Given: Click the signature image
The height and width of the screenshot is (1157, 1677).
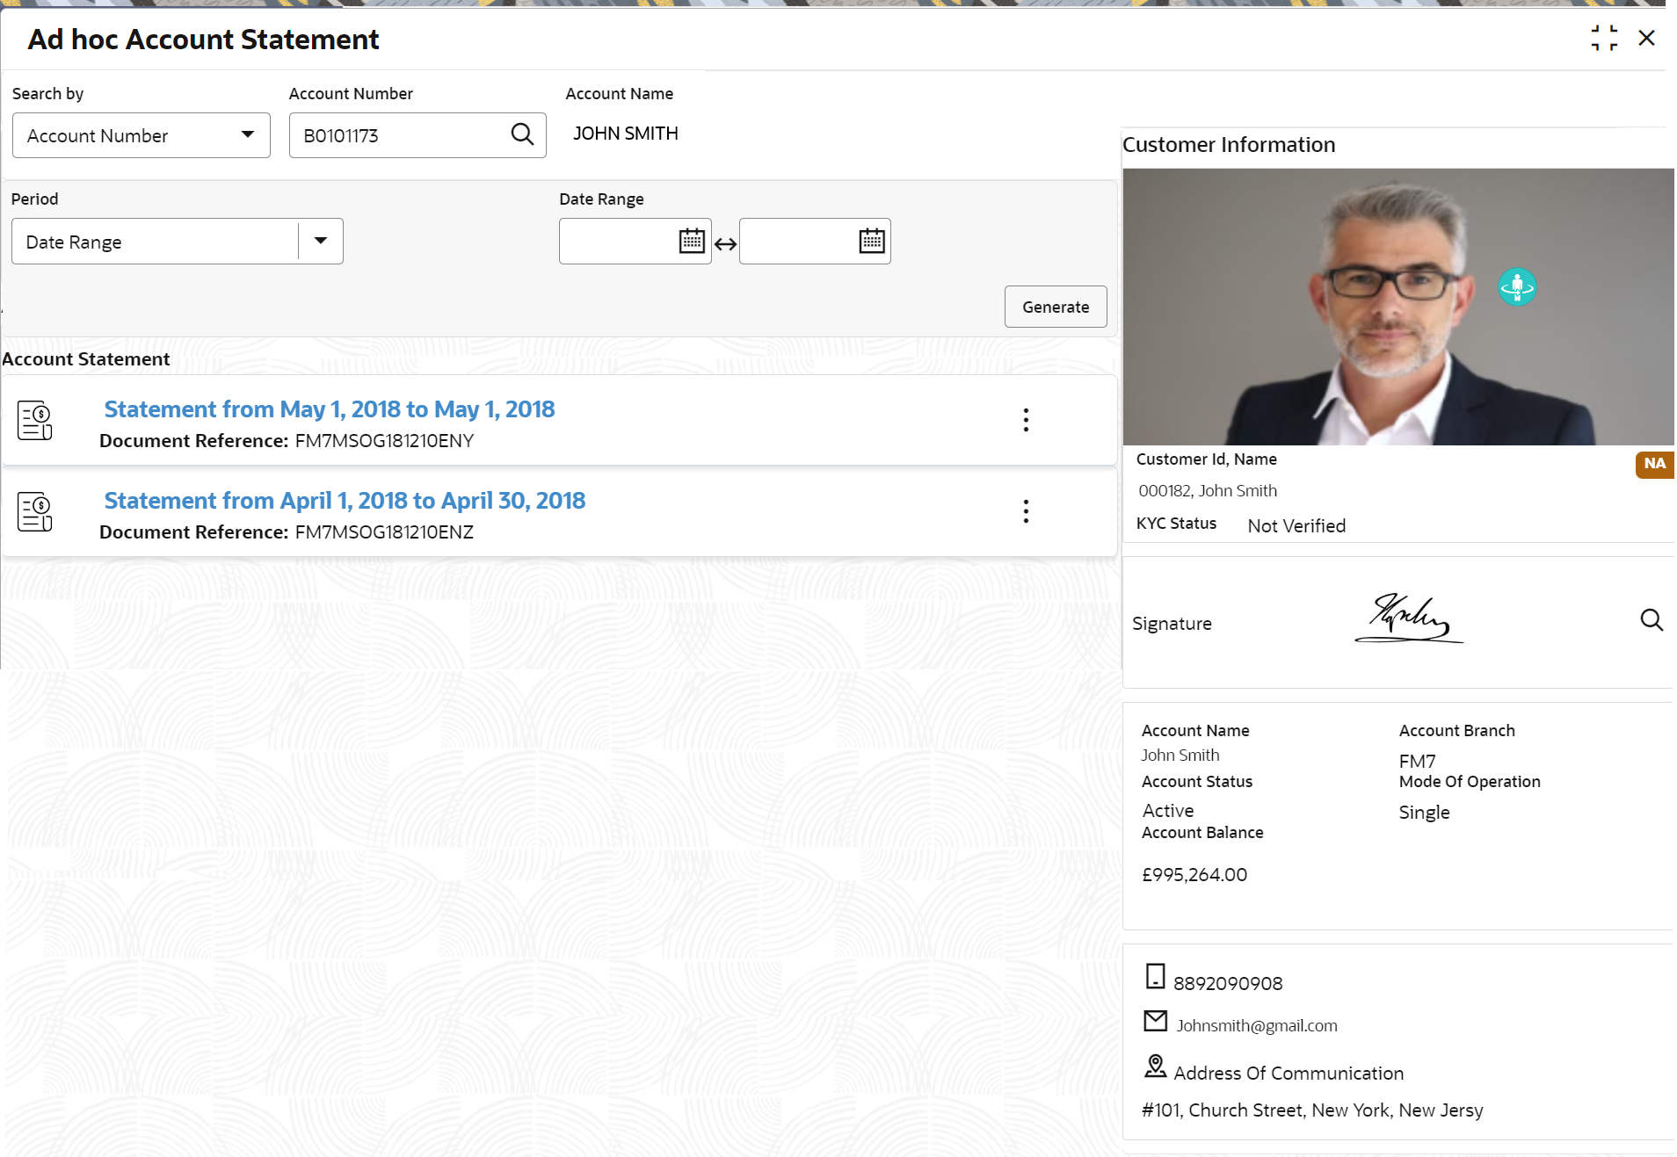Looking at the screenshot, I should coord(1409,618).
